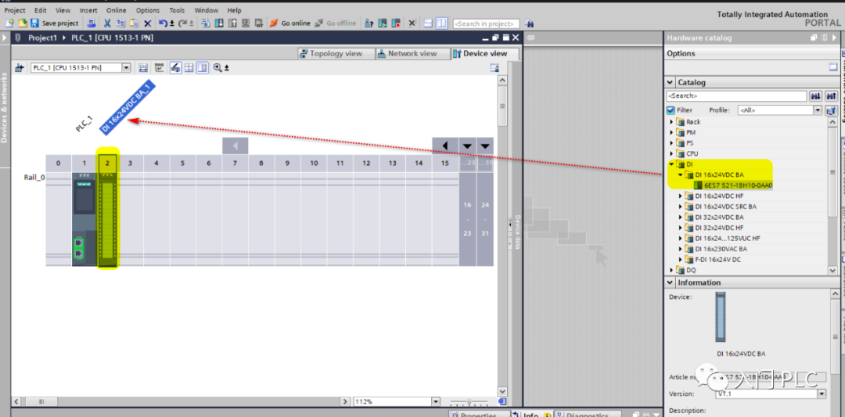Click the Devices & networks side tab
The width and height of the screenshot is (845, 417).
click(5, 108)
